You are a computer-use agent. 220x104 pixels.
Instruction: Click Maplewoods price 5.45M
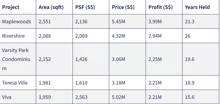(118, 22)
